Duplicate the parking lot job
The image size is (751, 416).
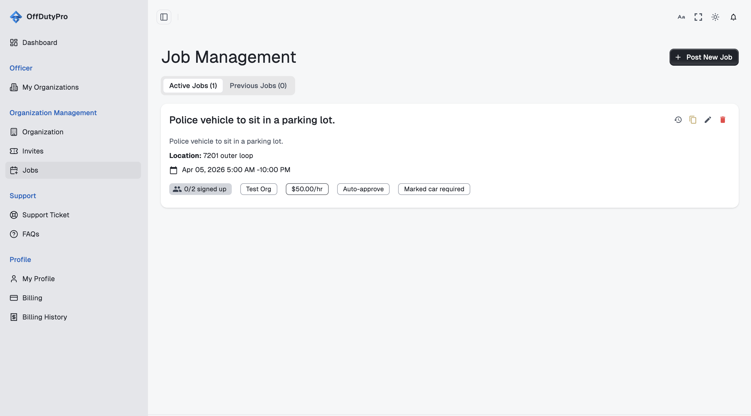click(x=693, y=120)
